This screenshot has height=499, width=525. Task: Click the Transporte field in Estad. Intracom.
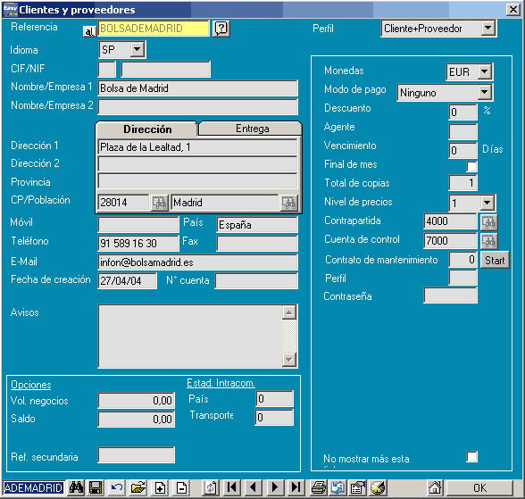pyautogui.click(x=275, y=418)
